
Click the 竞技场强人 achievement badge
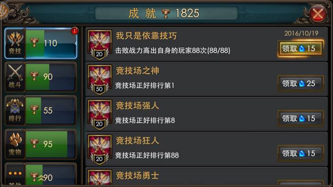(x=99, y=115)
